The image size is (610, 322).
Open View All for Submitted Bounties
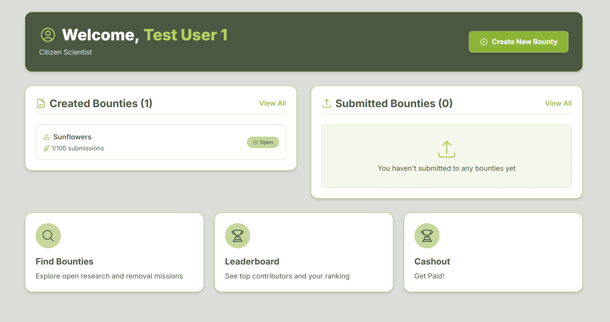[x=558, y=103]
